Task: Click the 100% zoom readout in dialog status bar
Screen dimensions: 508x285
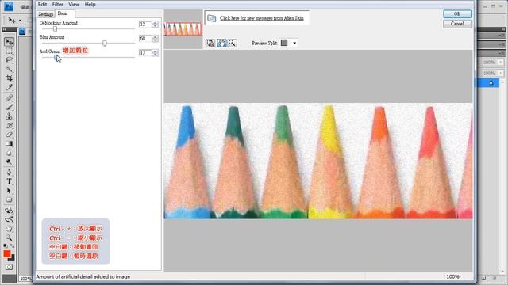Action: point(452,276)
